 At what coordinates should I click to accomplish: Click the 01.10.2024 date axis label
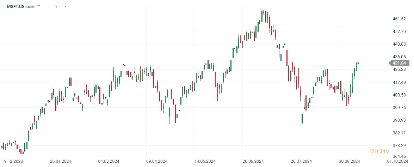pos(398,162)
